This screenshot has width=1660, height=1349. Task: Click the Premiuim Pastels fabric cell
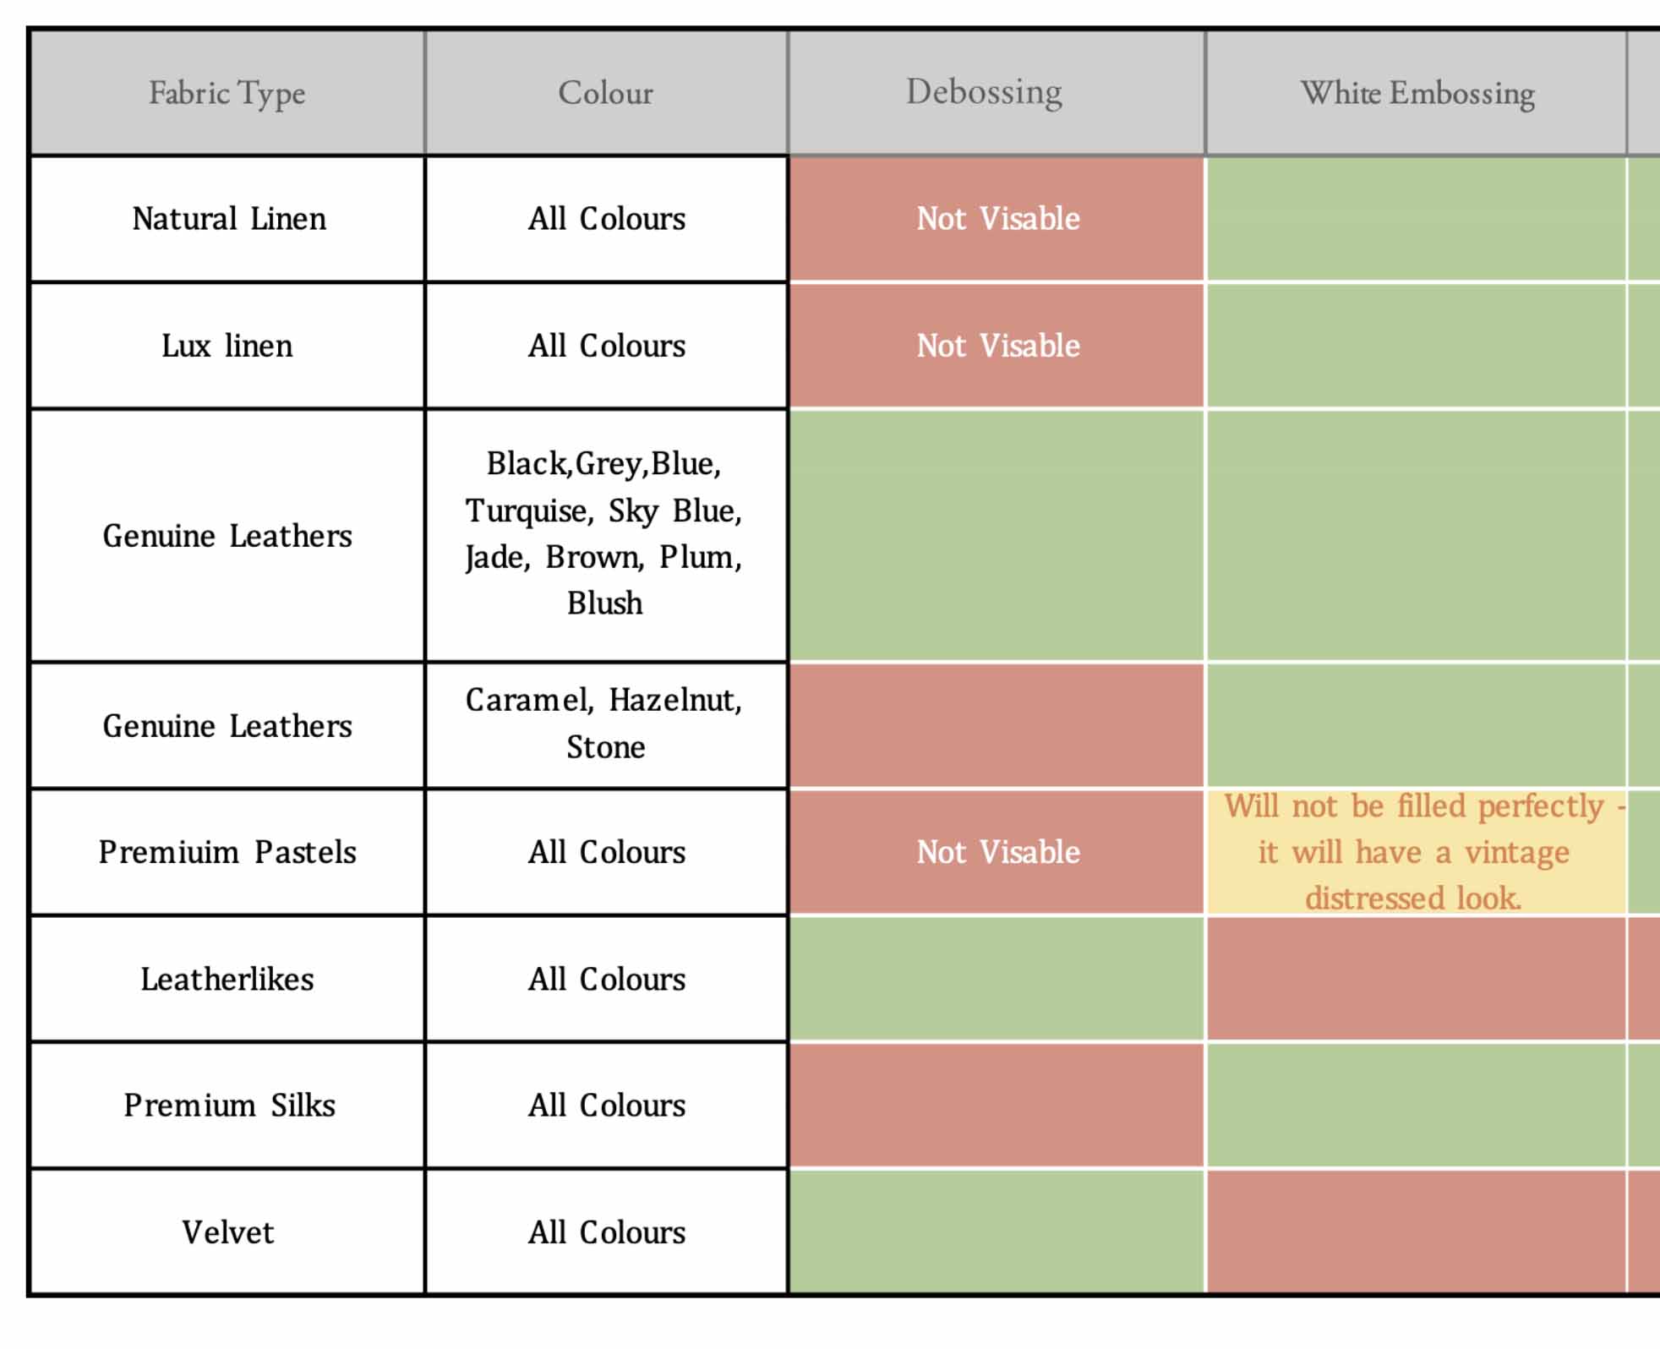(x=227, y=852)
